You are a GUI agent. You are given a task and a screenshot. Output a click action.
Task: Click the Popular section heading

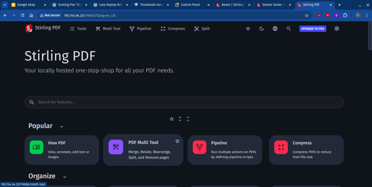40,126
